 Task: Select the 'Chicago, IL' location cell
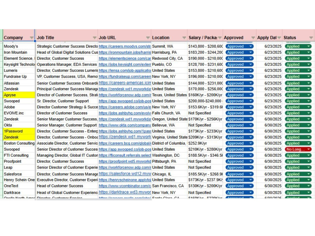[x=169, y=174]
